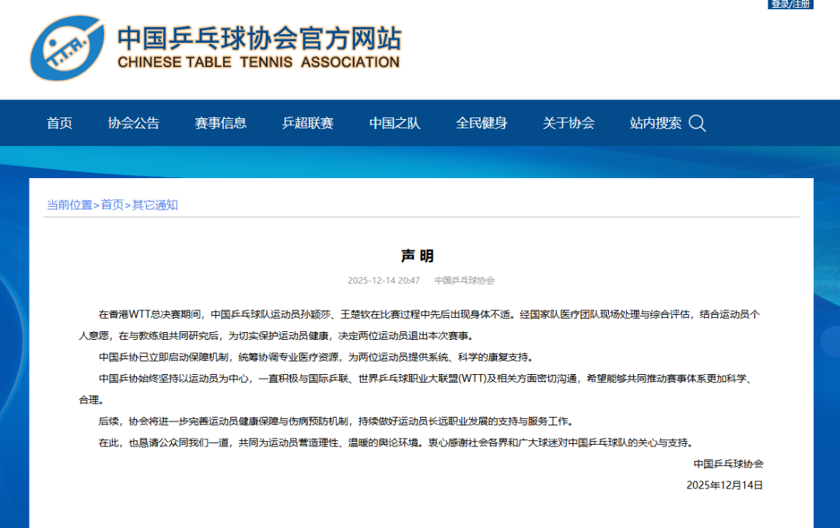The height and width of the screenshot is (528, 840).
Task: Click the 站内搜索 text label
Action: [x=656, y=123]
